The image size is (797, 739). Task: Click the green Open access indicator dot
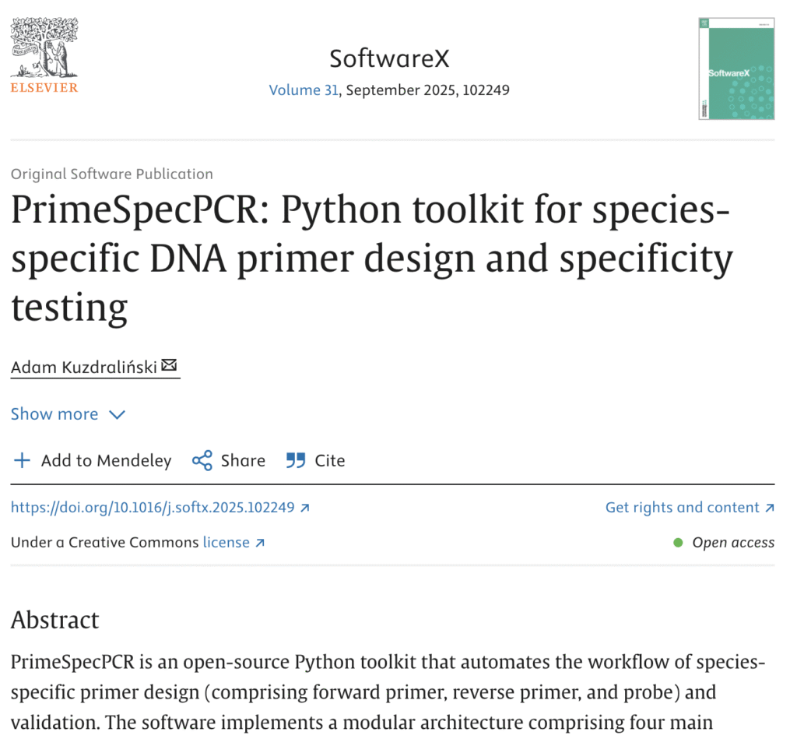(x=678, y=543)
